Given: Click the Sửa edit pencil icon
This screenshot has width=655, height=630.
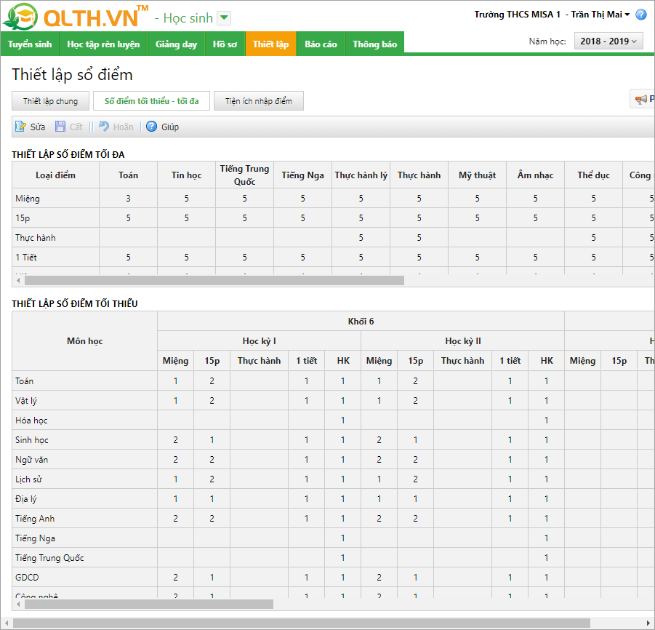Looking at the screenshot, I should click(x=20, y=127).
